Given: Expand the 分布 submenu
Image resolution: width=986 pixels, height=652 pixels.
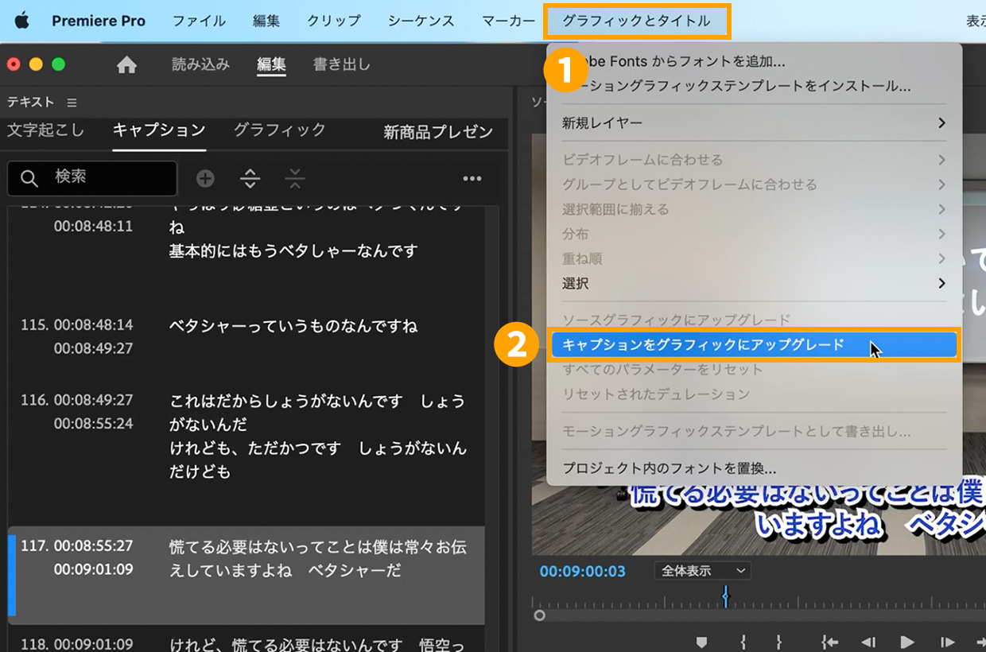Looking at the screenshot, I should 753,234.
